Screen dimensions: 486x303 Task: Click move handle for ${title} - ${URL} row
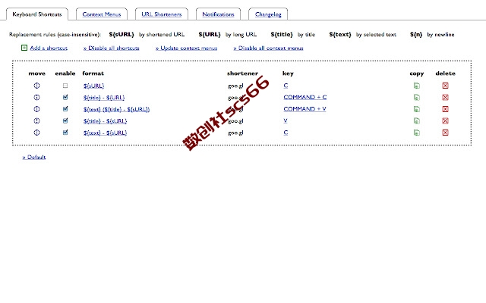pyautogui.click(x=36, y=98)
